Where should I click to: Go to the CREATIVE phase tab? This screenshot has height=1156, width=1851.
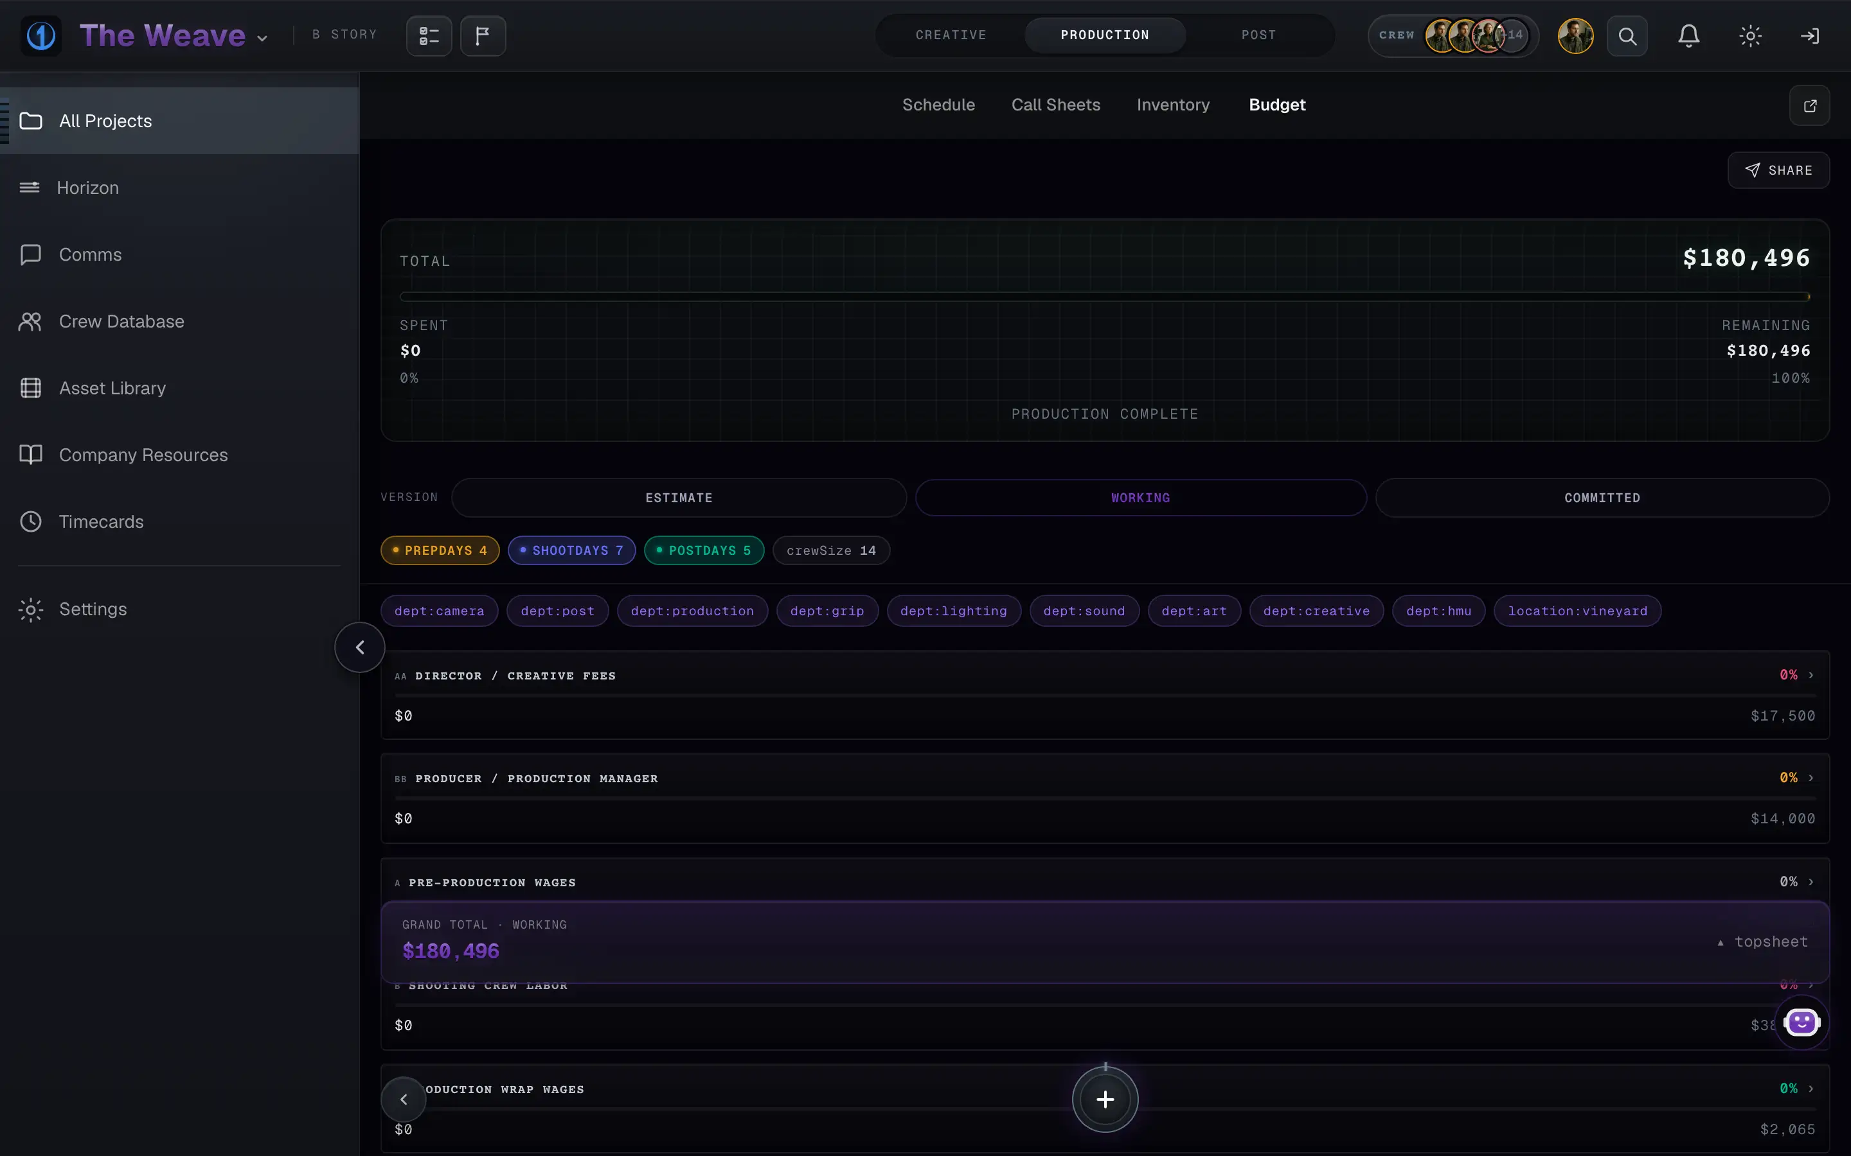click(x=951, y=35)
